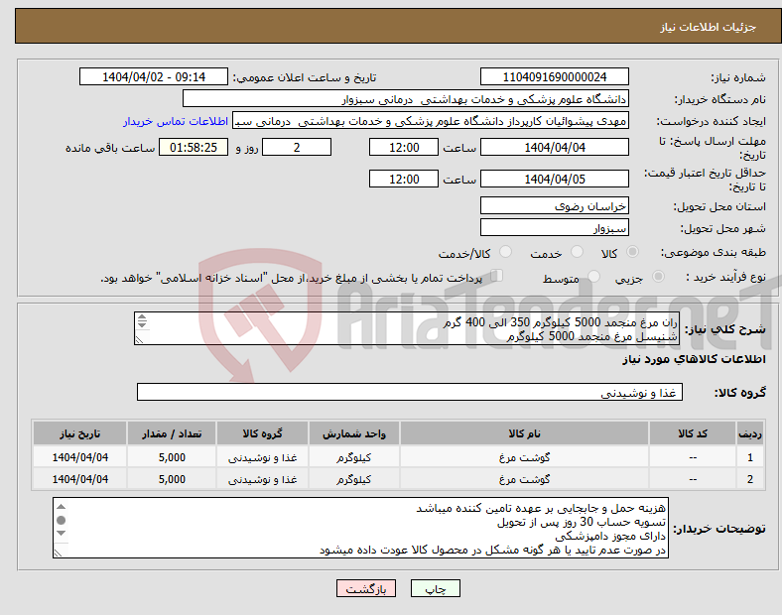Click scroll-down arrow in buyer notes box
Viewport: 782px width, 615px height.
pos(61,533)
